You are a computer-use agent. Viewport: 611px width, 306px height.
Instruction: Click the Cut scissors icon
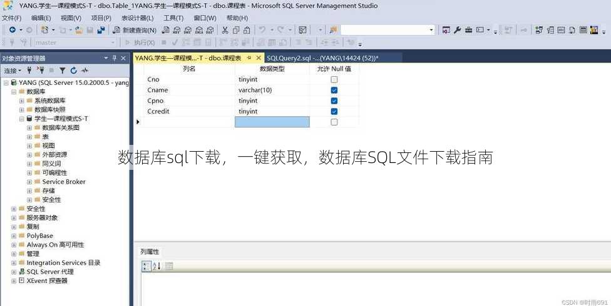tap(225, 30)
